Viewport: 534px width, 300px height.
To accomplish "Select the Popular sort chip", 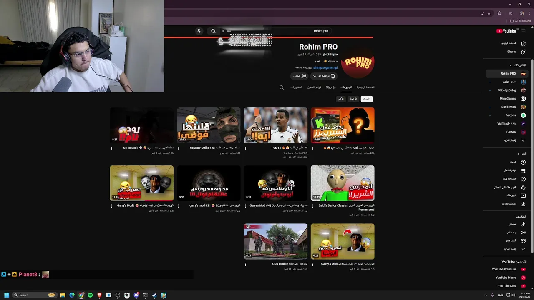I will point(353,99).
